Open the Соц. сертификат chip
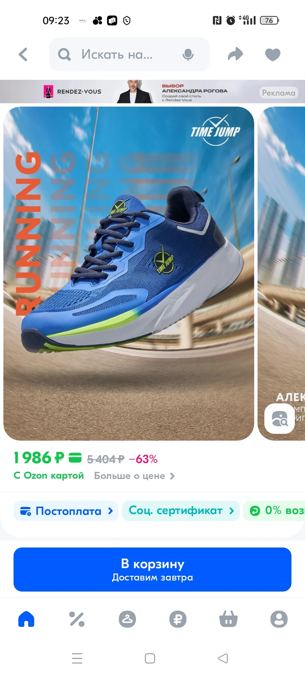305x677 pixels. (x=181, y=511)
